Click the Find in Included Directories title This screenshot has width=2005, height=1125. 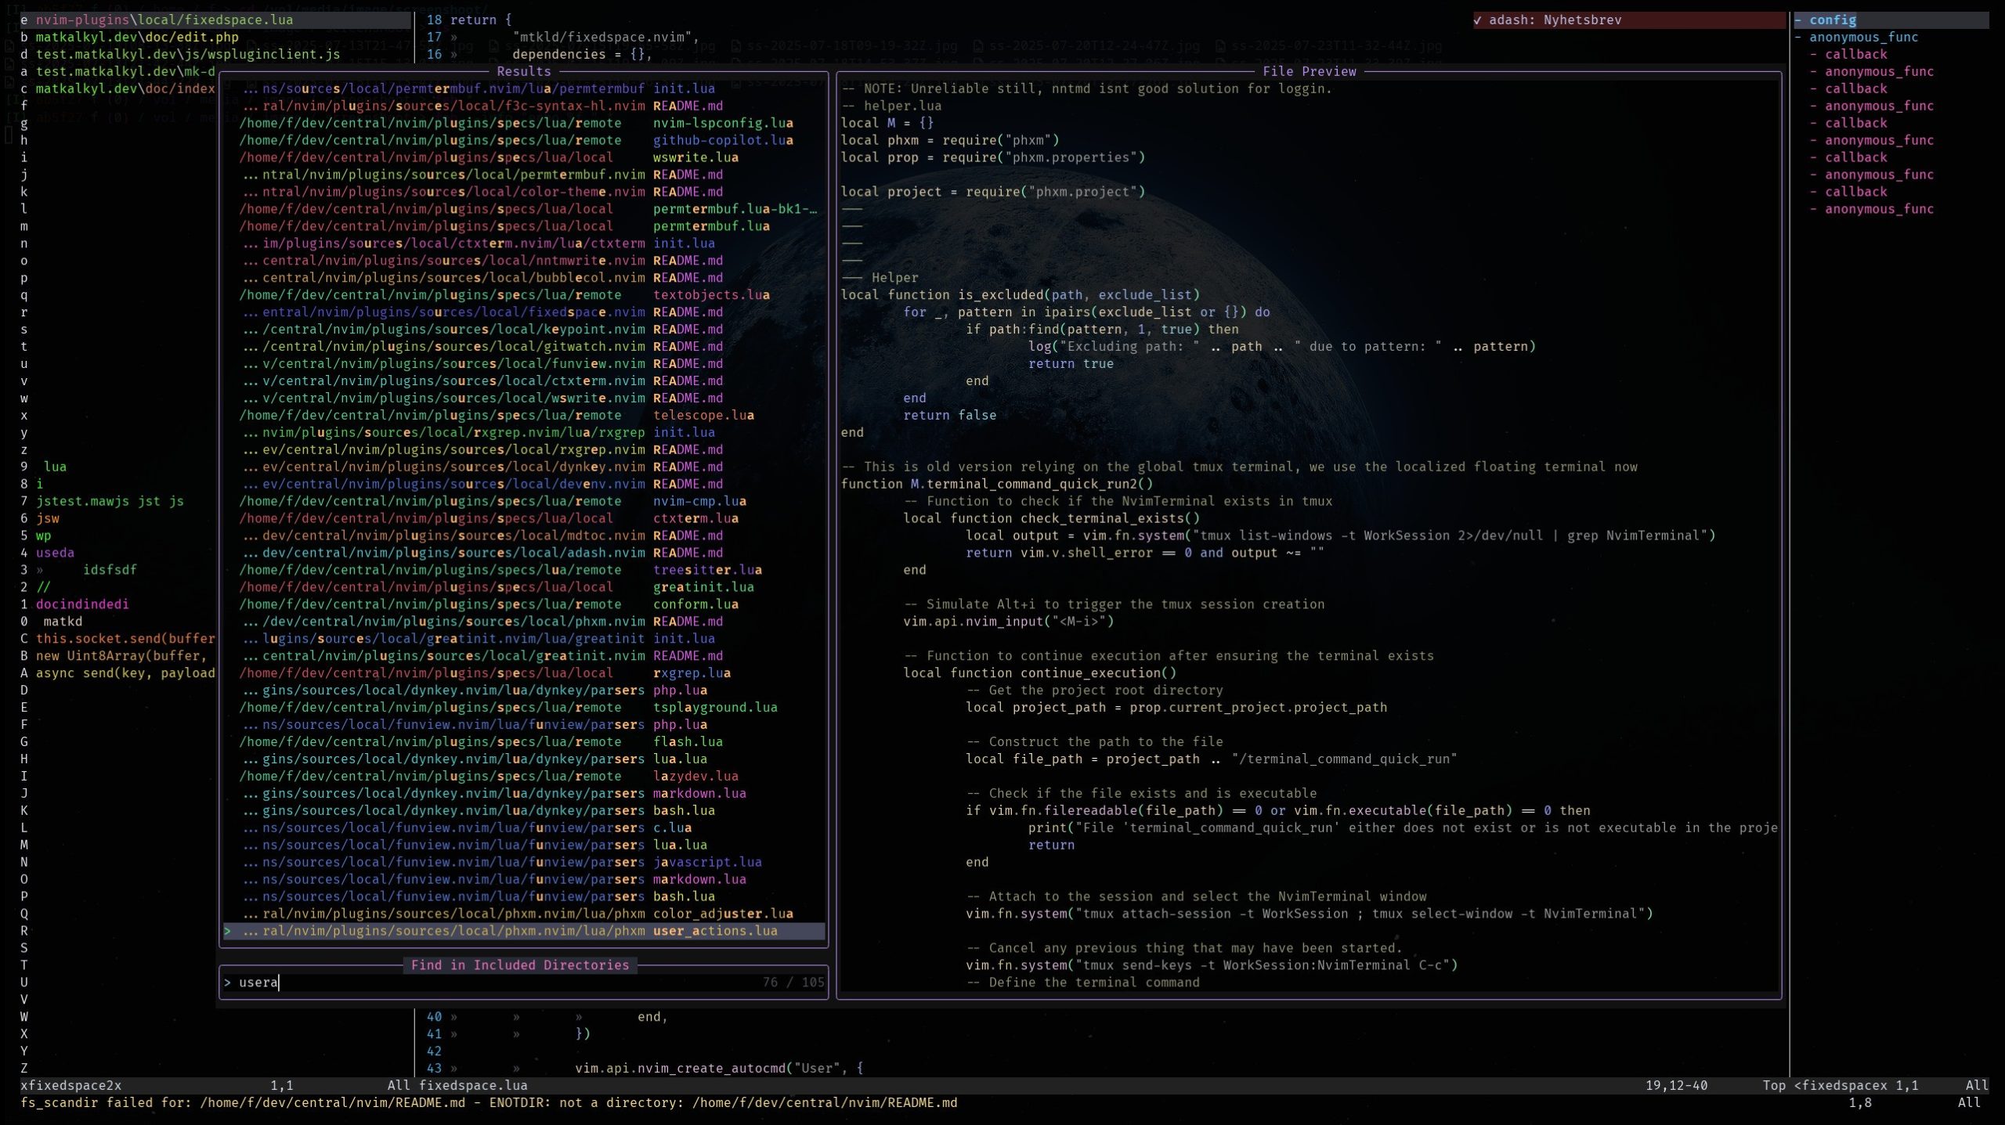pyautogui.click(x=520, y=965)
